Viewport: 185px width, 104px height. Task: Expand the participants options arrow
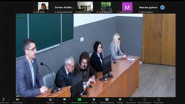[x=57, y=100]
